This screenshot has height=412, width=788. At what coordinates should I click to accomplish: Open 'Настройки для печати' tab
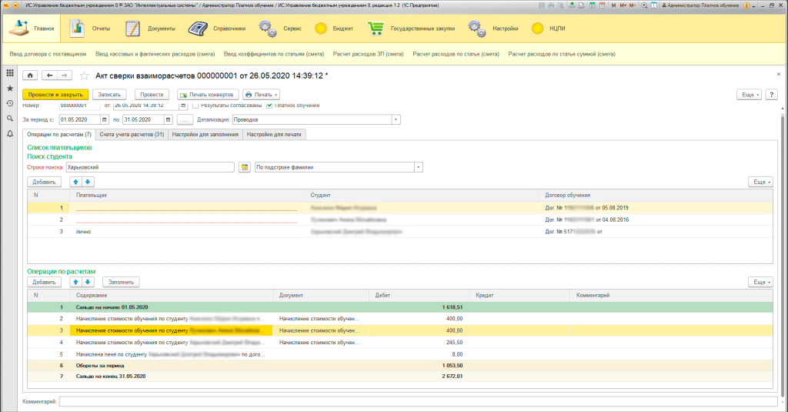pyautogui.click(x=275, y=134)
